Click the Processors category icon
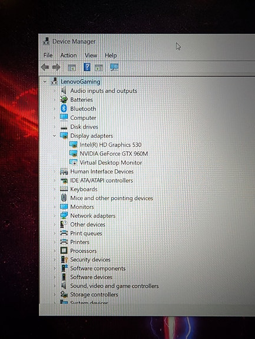 (64, 251)
